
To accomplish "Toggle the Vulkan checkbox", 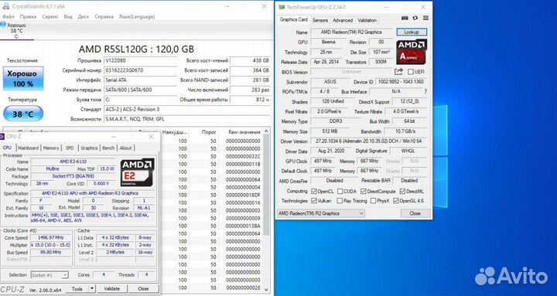I will pyautogui.click(x=313, y=201).
